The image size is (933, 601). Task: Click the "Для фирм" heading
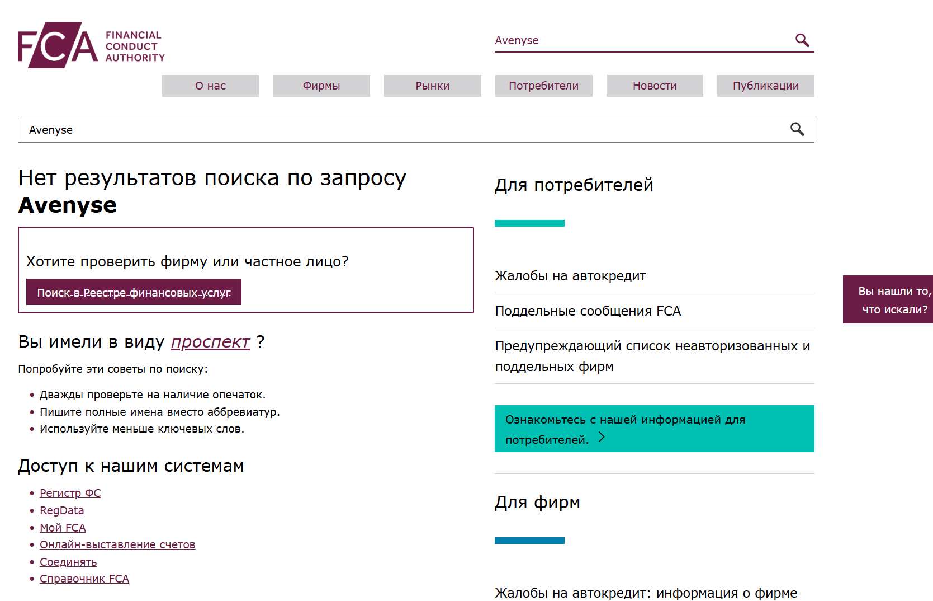tap(537, 502)
